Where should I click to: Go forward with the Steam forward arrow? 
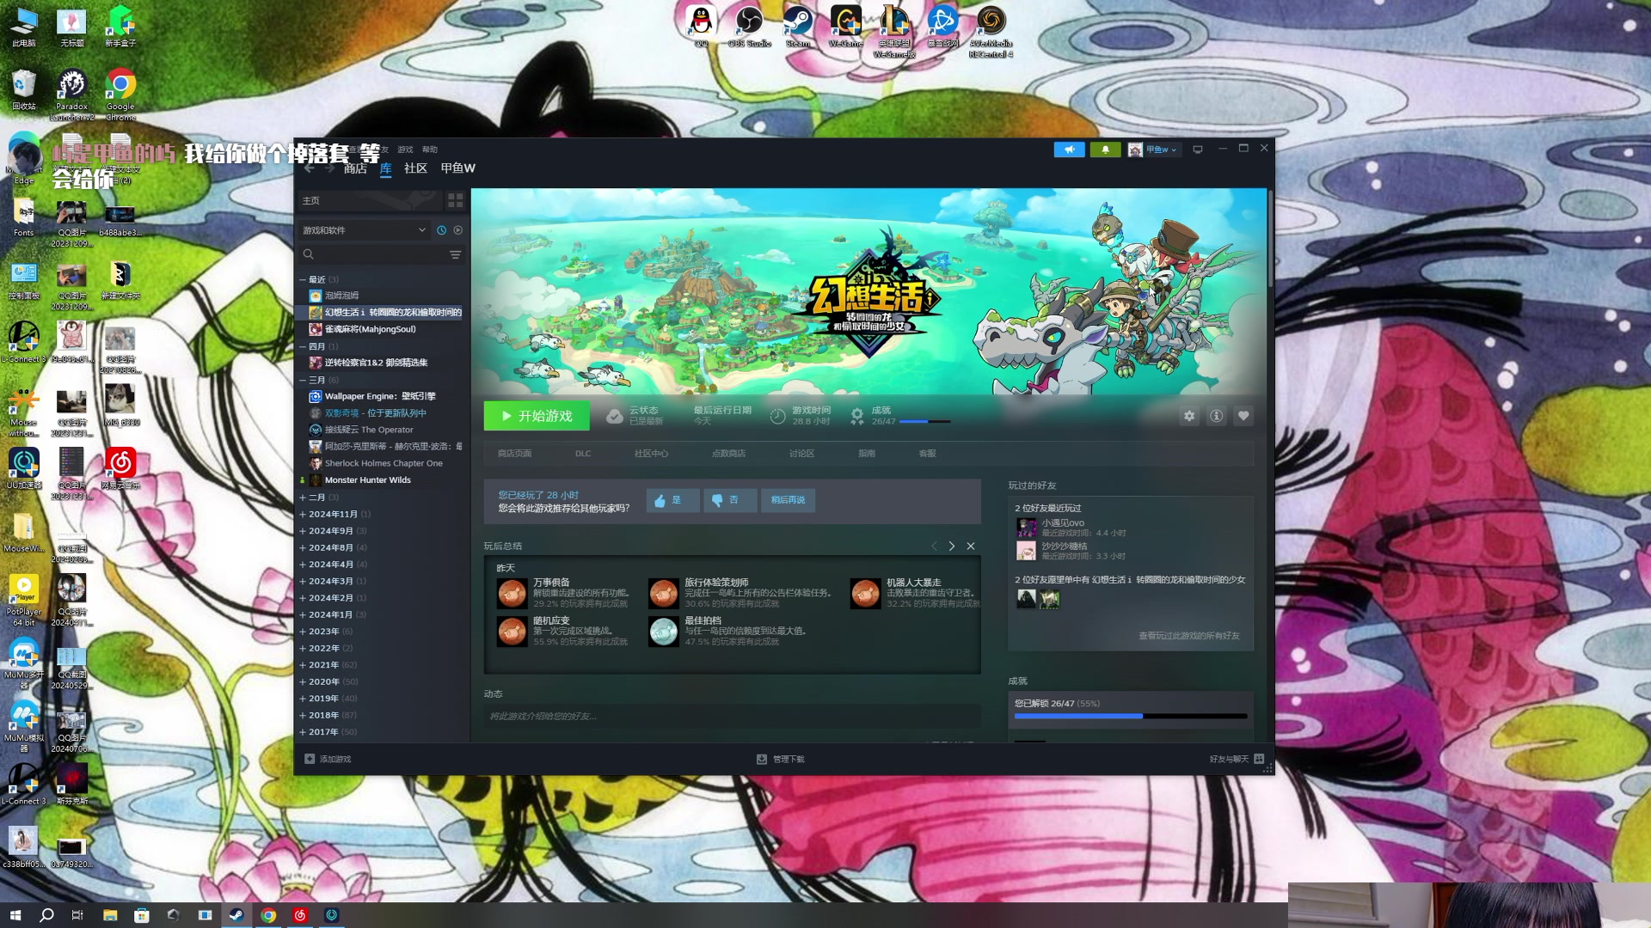[329, 168]
